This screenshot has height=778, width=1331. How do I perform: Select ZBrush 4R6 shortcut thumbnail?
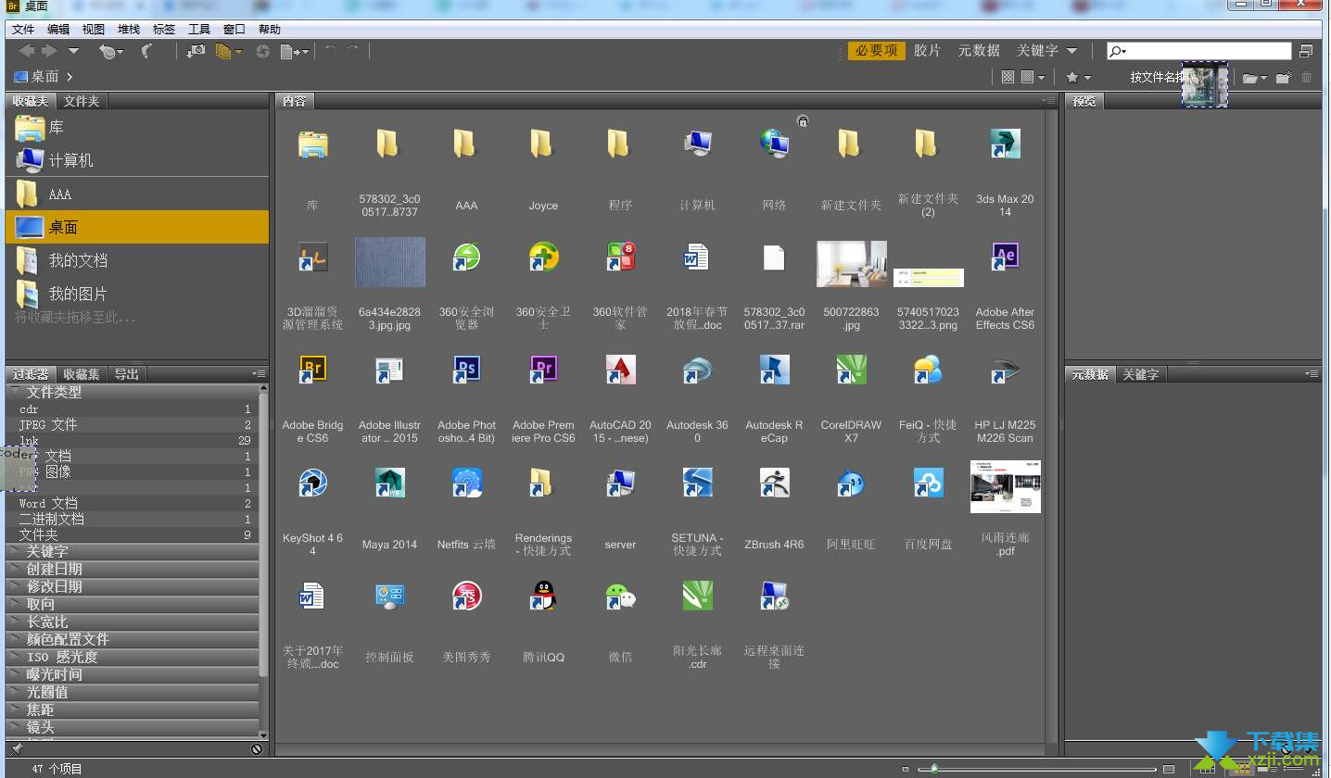tap(774, 483)
